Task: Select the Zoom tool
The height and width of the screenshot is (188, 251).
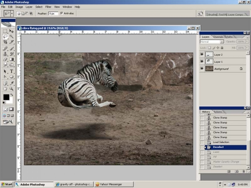Action: coord(11,89)
